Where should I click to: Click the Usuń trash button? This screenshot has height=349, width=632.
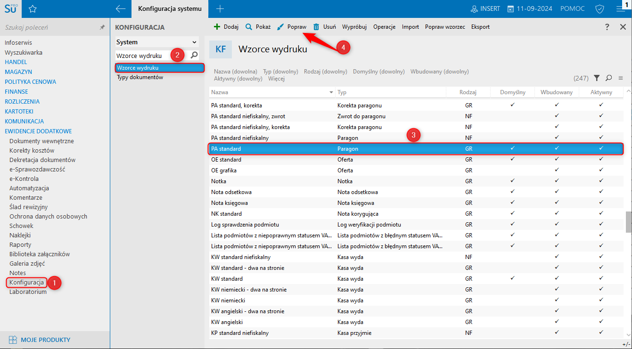click(x=324, y=27)
